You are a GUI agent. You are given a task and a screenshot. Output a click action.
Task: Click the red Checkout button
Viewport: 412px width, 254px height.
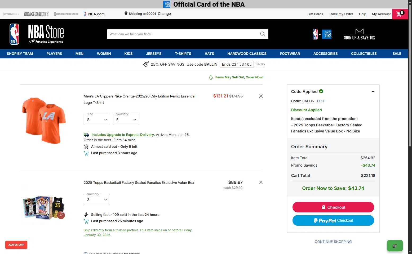pyautogui.click(x=333, y=207)
